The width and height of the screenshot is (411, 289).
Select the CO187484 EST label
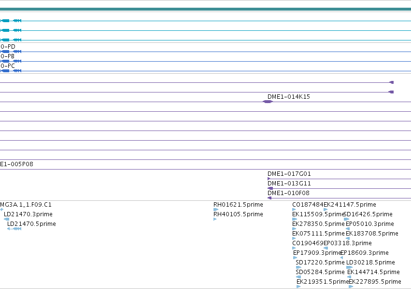coord(308,205)
